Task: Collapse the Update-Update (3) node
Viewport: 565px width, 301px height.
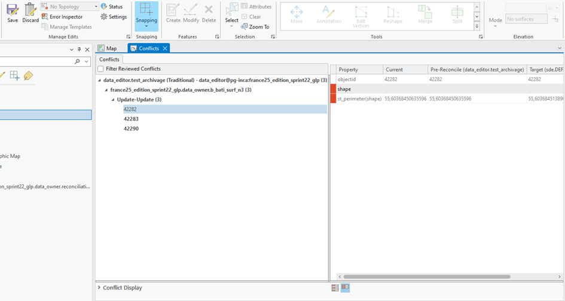Action: pyautogui.click(x=113, y=100)
